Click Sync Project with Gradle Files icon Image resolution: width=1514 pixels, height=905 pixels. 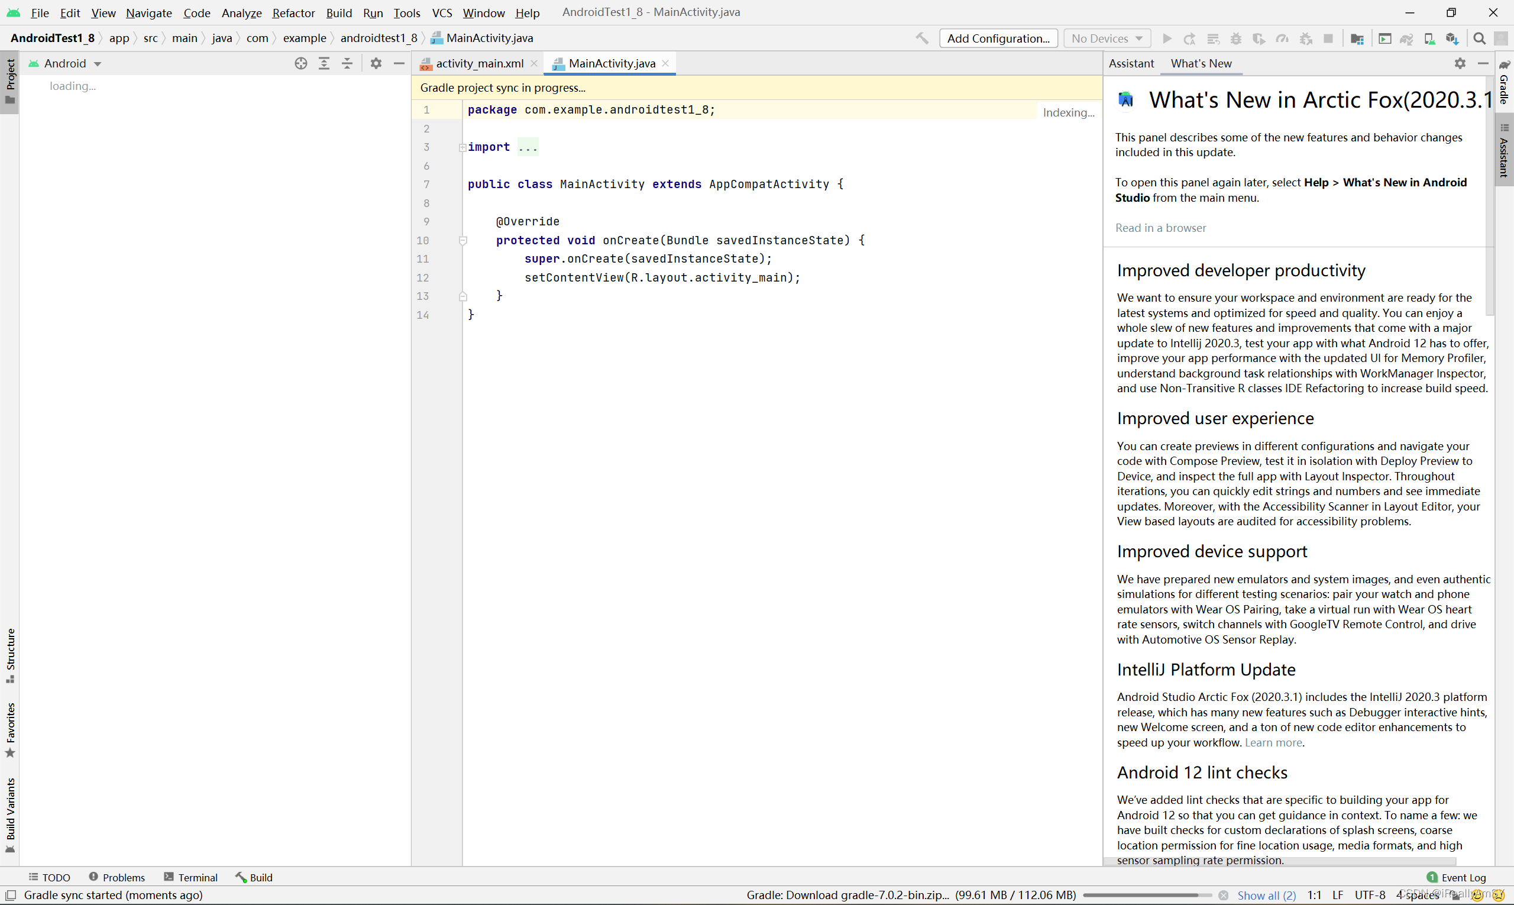coord(1407,38)
